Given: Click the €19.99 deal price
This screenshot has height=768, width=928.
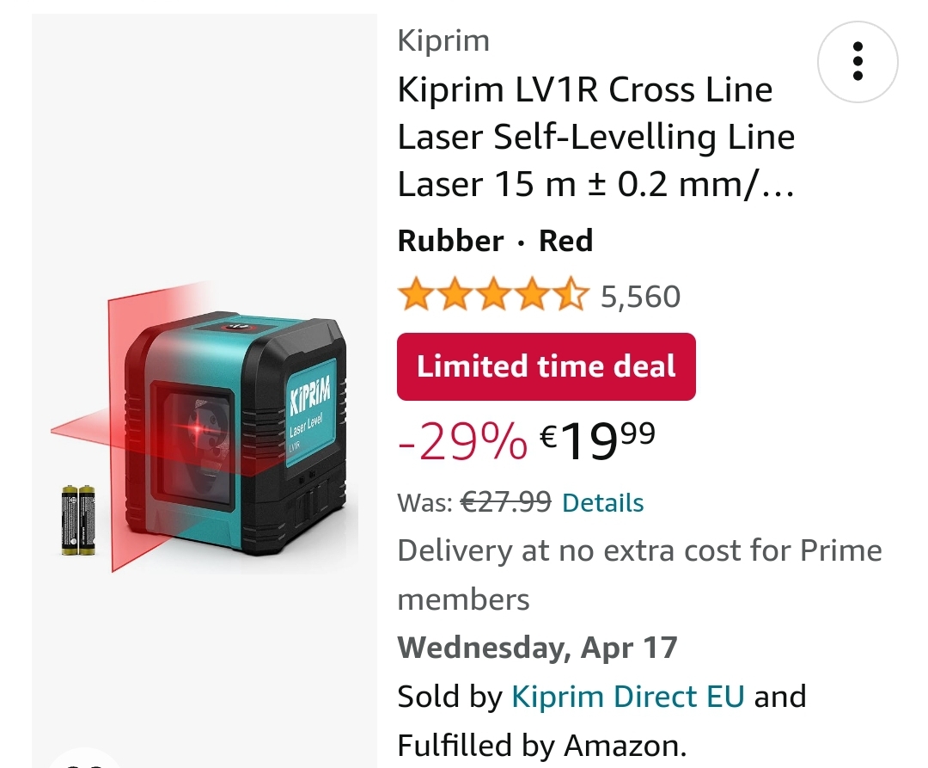Looking at the screenshot, I should [x=597, y=440].
